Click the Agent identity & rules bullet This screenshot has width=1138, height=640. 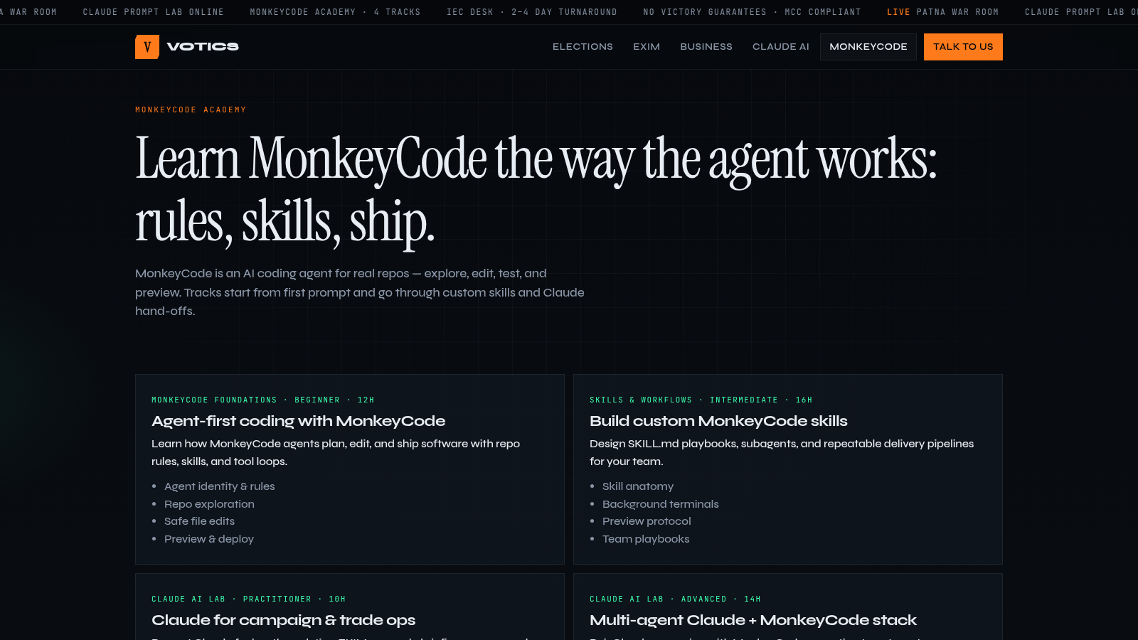pyautogui.click(x=219, y=486)
